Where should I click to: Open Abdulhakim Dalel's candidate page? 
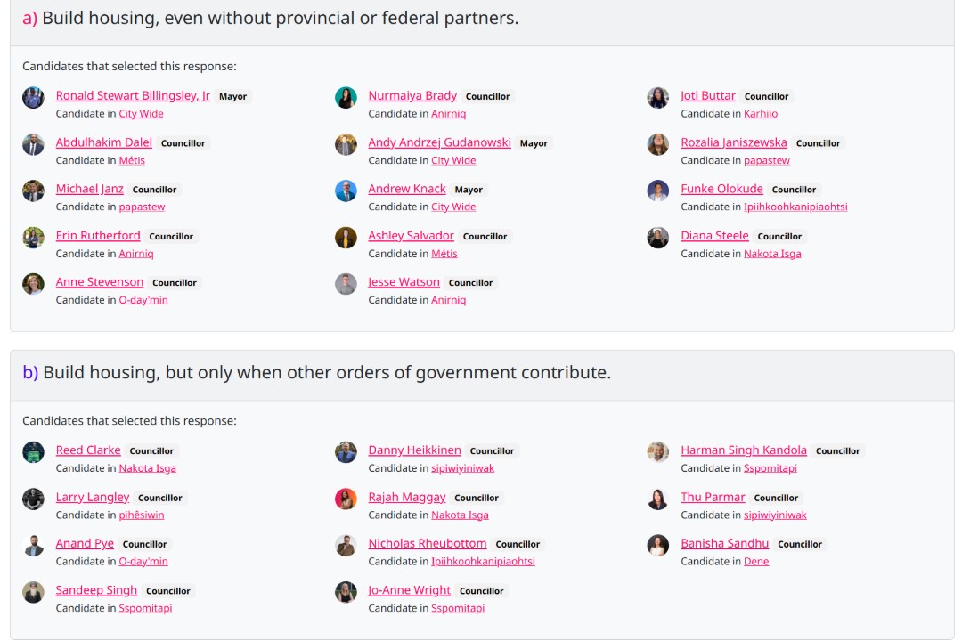point(103,142)
